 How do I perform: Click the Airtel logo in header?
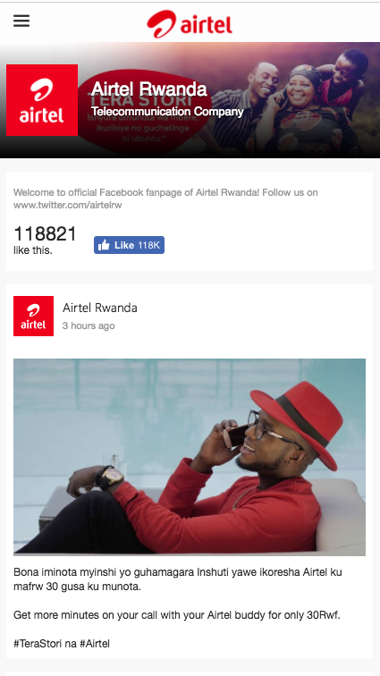(190, 24)
